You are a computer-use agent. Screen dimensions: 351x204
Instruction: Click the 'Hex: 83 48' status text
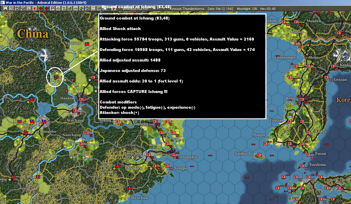tap(268, 9)
